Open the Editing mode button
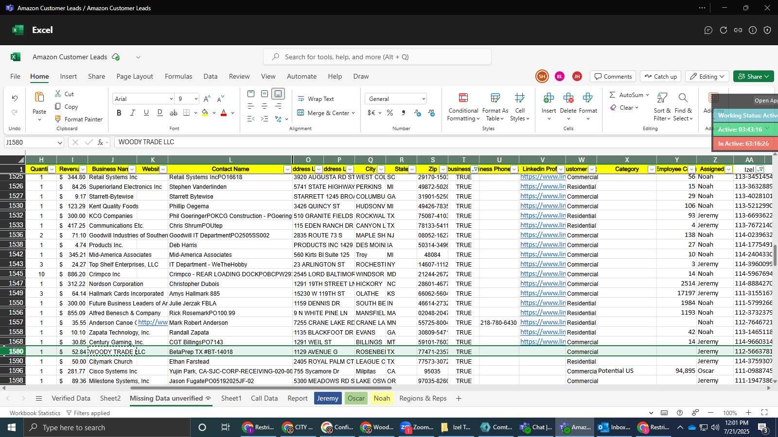The width and height of the screenshot is (778, 437). click(707, 76)
